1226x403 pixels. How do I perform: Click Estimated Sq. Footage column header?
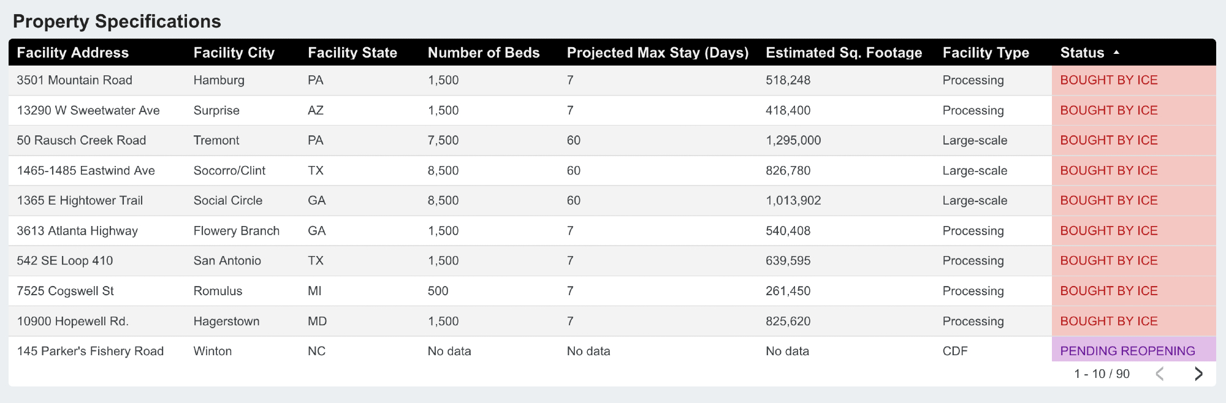[x=843, y=53]
